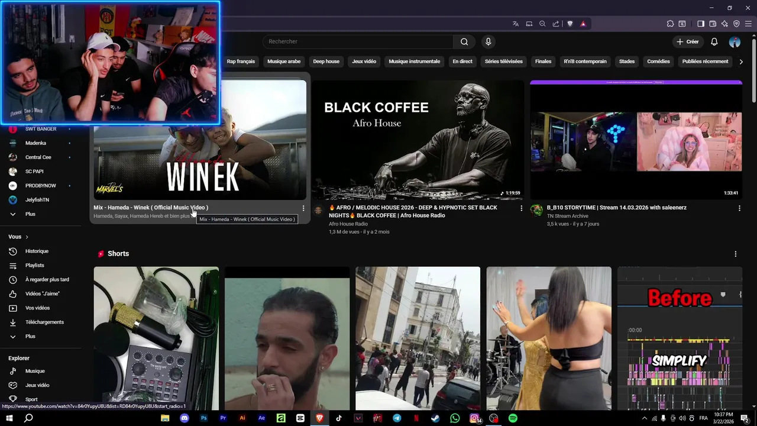Select the Musique arabe filter chip
757x426 pixels.
[284, 62]
